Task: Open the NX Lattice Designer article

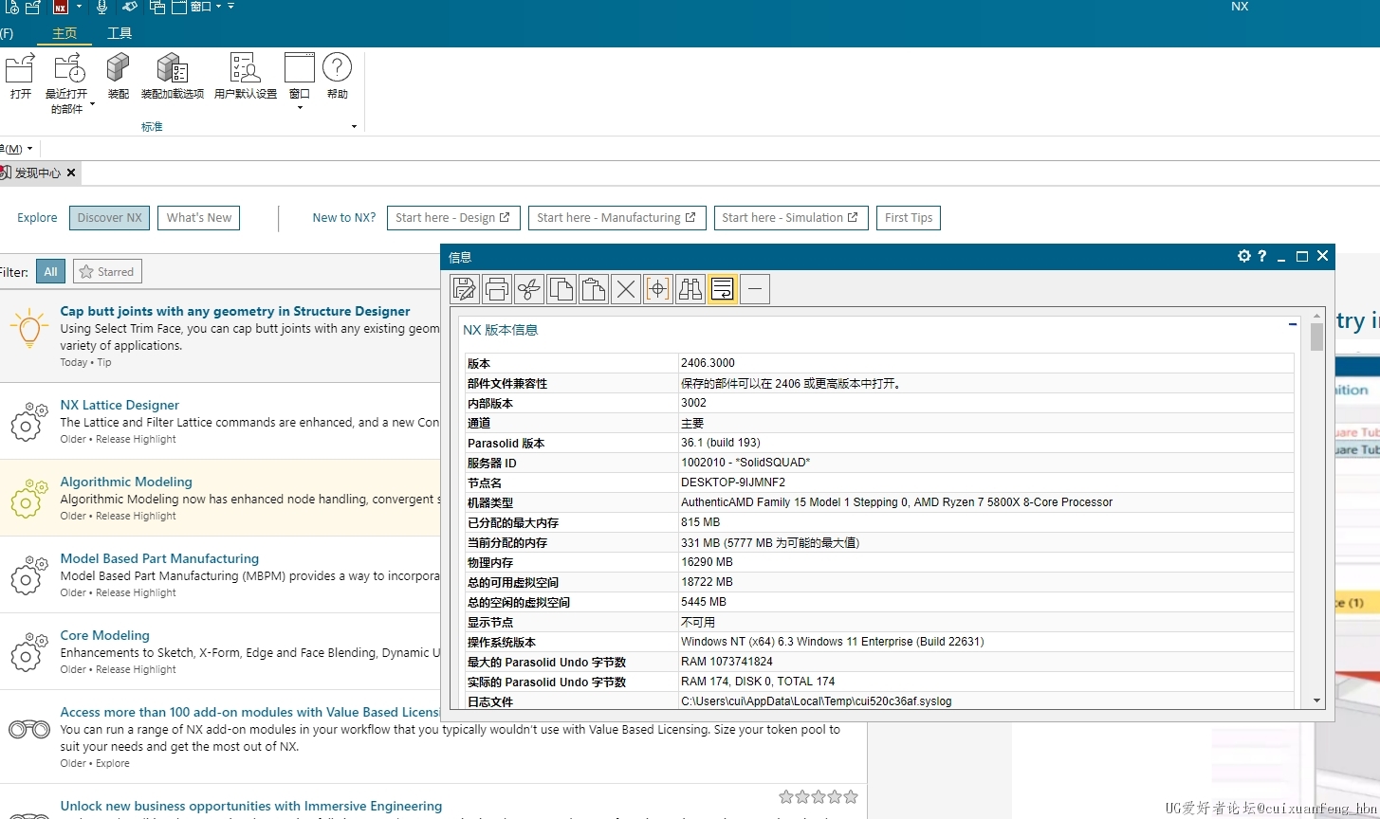Action: pos(120,405)
